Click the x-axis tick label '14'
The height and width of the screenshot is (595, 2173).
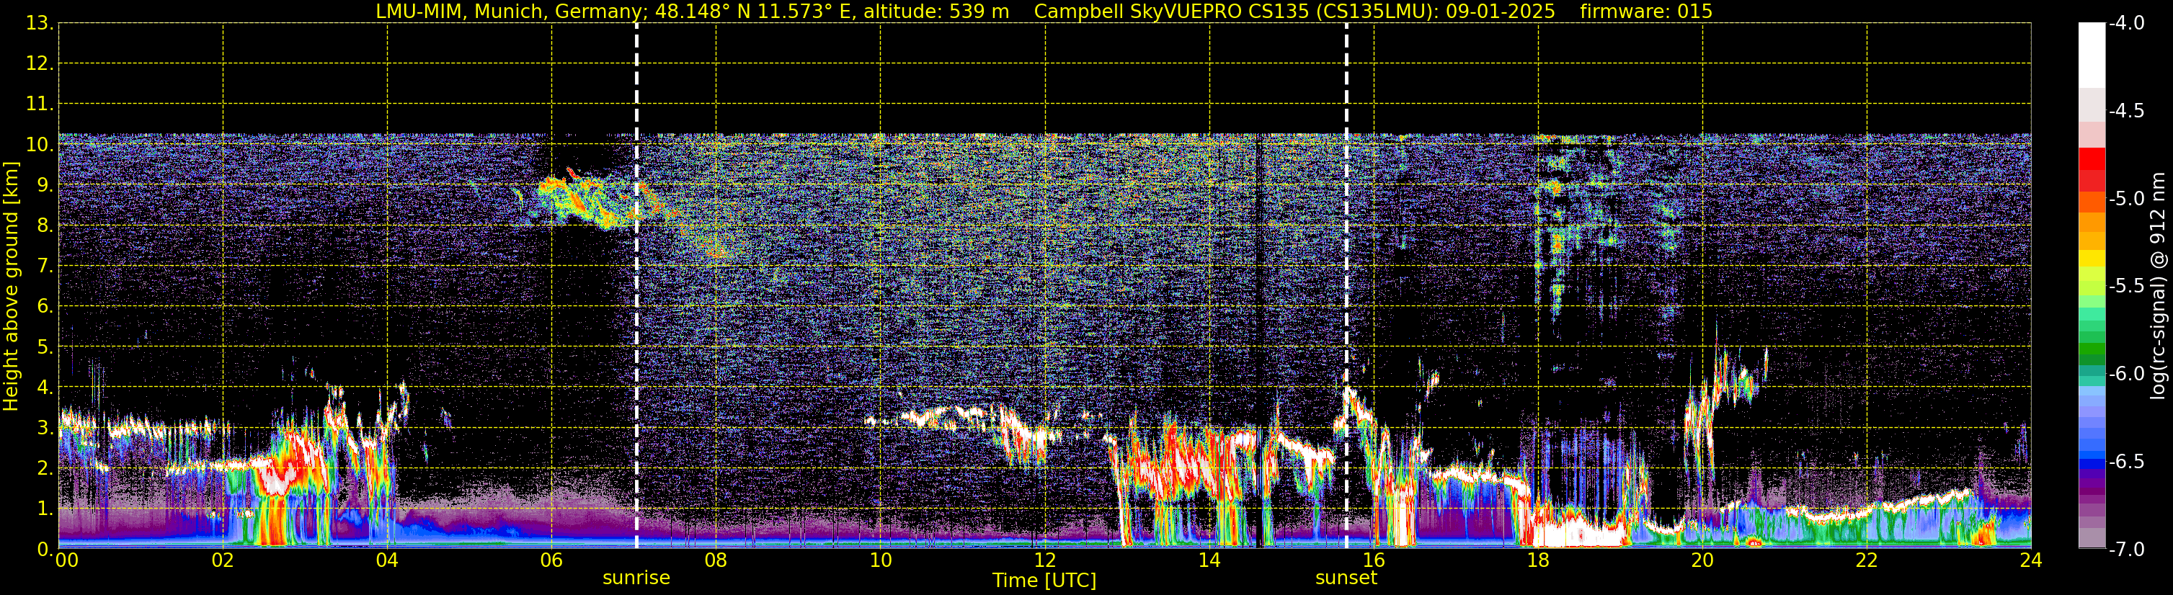[1209, 560]
